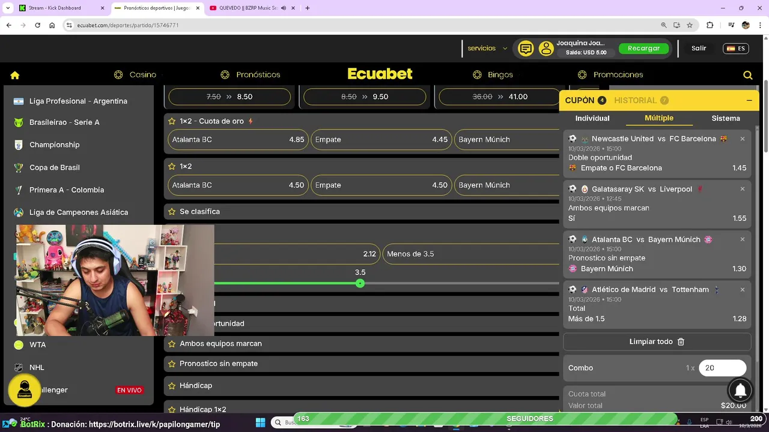769x432 pixels.
Task: Open a new browser tab
Action: coord(307,8)
